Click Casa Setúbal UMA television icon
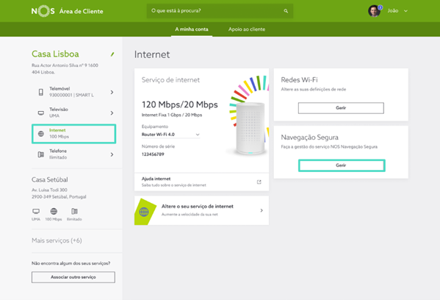The image size is (440, 300). [36, 211]
